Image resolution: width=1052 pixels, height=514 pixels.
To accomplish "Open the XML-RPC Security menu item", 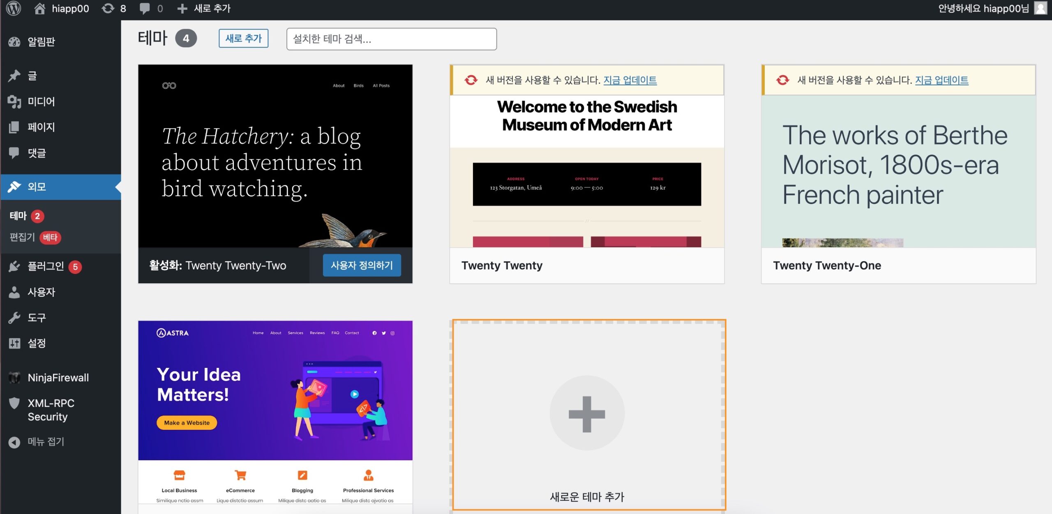I will [x=61, y=410].
